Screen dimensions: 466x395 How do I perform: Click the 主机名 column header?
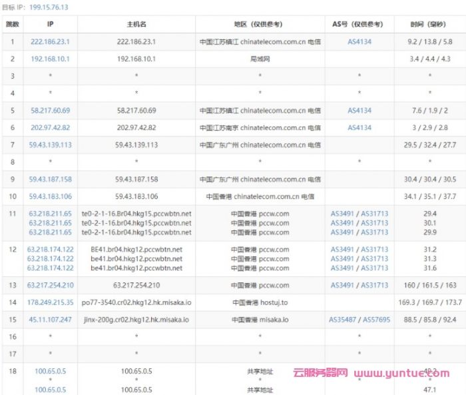click(x=136, y=24)
